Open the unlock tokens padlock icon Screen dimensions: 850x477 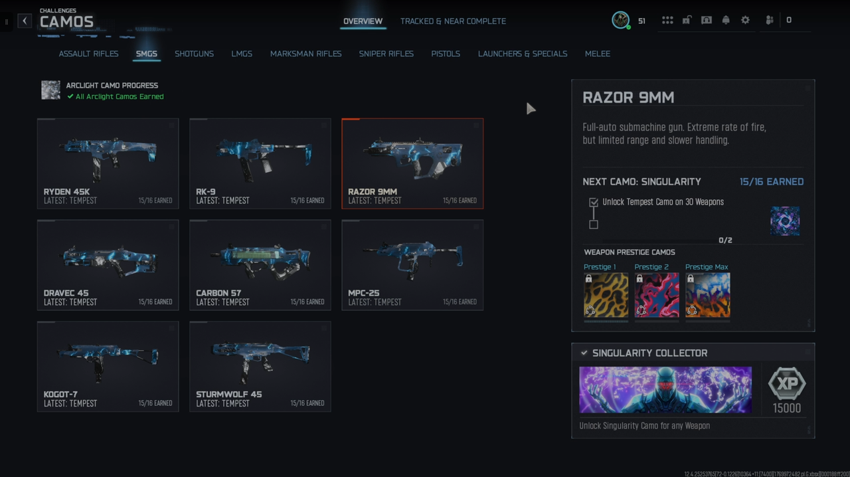687,20
